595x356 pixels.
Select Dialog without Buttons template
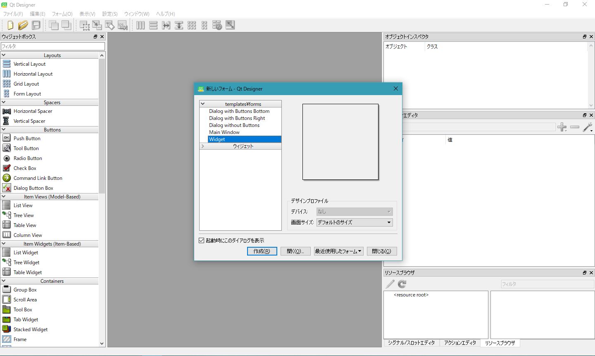click(x=234, y=125)
